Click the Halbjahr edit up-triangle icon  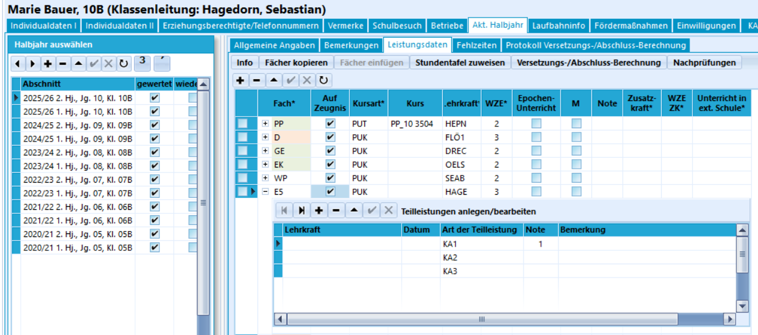click(78, 63)
